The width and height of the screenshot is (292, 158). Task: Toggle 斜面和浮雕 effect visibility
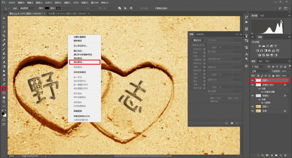(263, 92)
